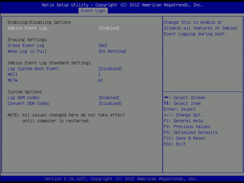
Task: Toggle Log System Boot Event Disabled value
Action: pos(110,69)
